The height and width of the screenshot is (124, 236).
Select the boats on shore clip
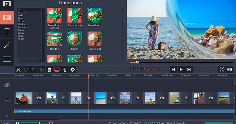click(174, 98)
